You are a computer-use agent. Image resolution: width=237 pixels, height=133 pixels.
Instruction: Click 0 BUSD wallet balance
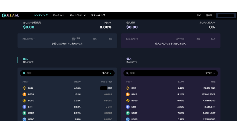pyautogui.click(x=108, y=100)
